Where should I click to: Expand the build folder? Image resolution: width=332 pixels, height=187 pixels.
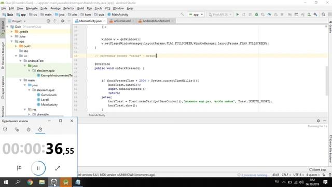pyautogui.click(x=16, y=46)
